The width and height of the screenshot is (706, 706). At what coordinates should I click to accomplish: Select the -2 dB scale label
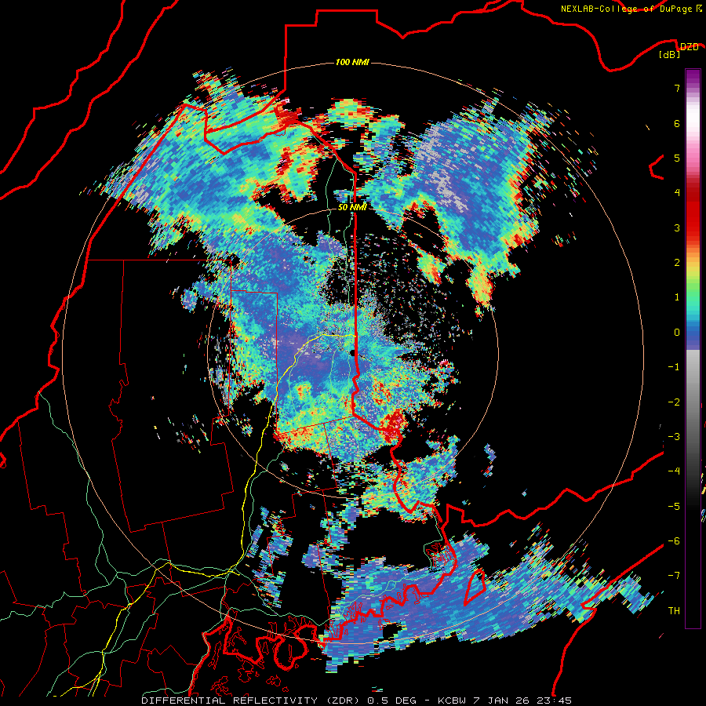pos(674,402)
